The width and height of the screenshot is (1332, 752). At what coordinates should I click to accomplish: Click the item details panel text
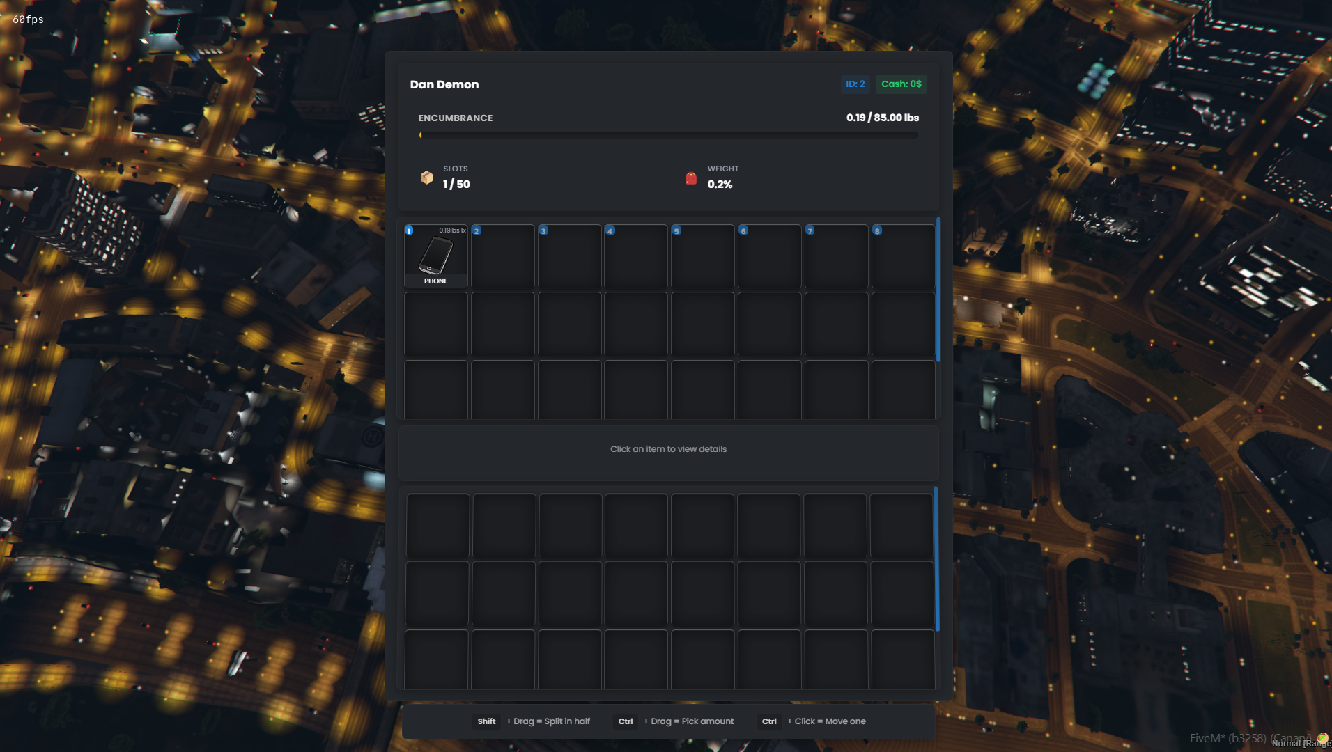pos(668,449)
